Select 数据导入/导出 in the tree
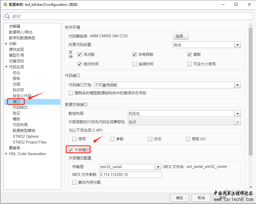The image size is (256, 204). pos(21,32)
